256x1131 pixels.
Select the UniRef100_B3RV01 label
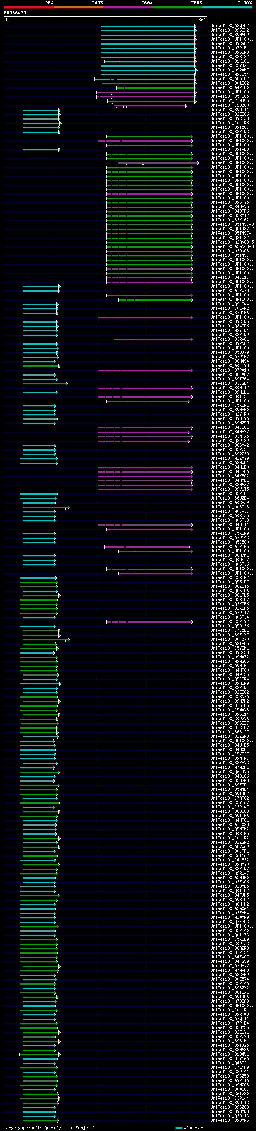pyautogui.click(x=230, y=339)
